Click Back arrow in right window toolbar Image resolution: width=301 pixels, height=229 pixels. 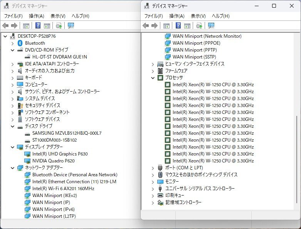point(146,25)
